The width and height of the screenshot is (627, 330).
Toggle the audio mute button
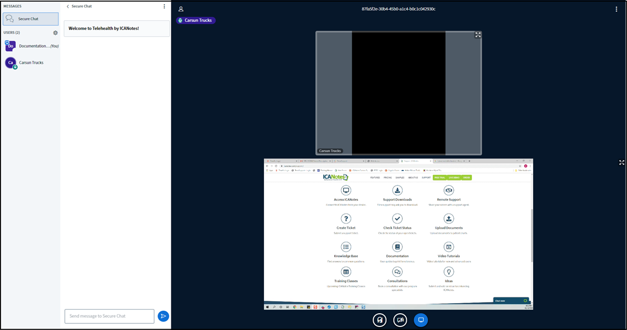click(x=379, y=320)
